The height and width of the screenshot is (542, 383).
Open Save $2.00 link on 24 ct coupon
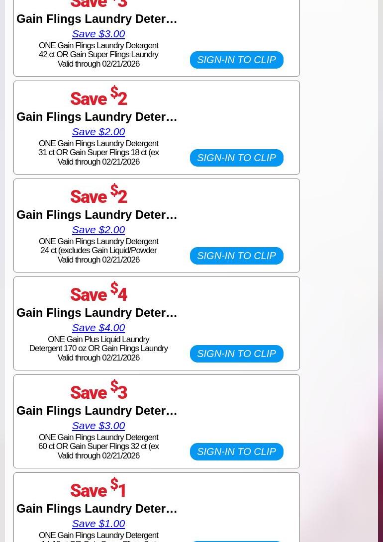(x=98, y=230)
